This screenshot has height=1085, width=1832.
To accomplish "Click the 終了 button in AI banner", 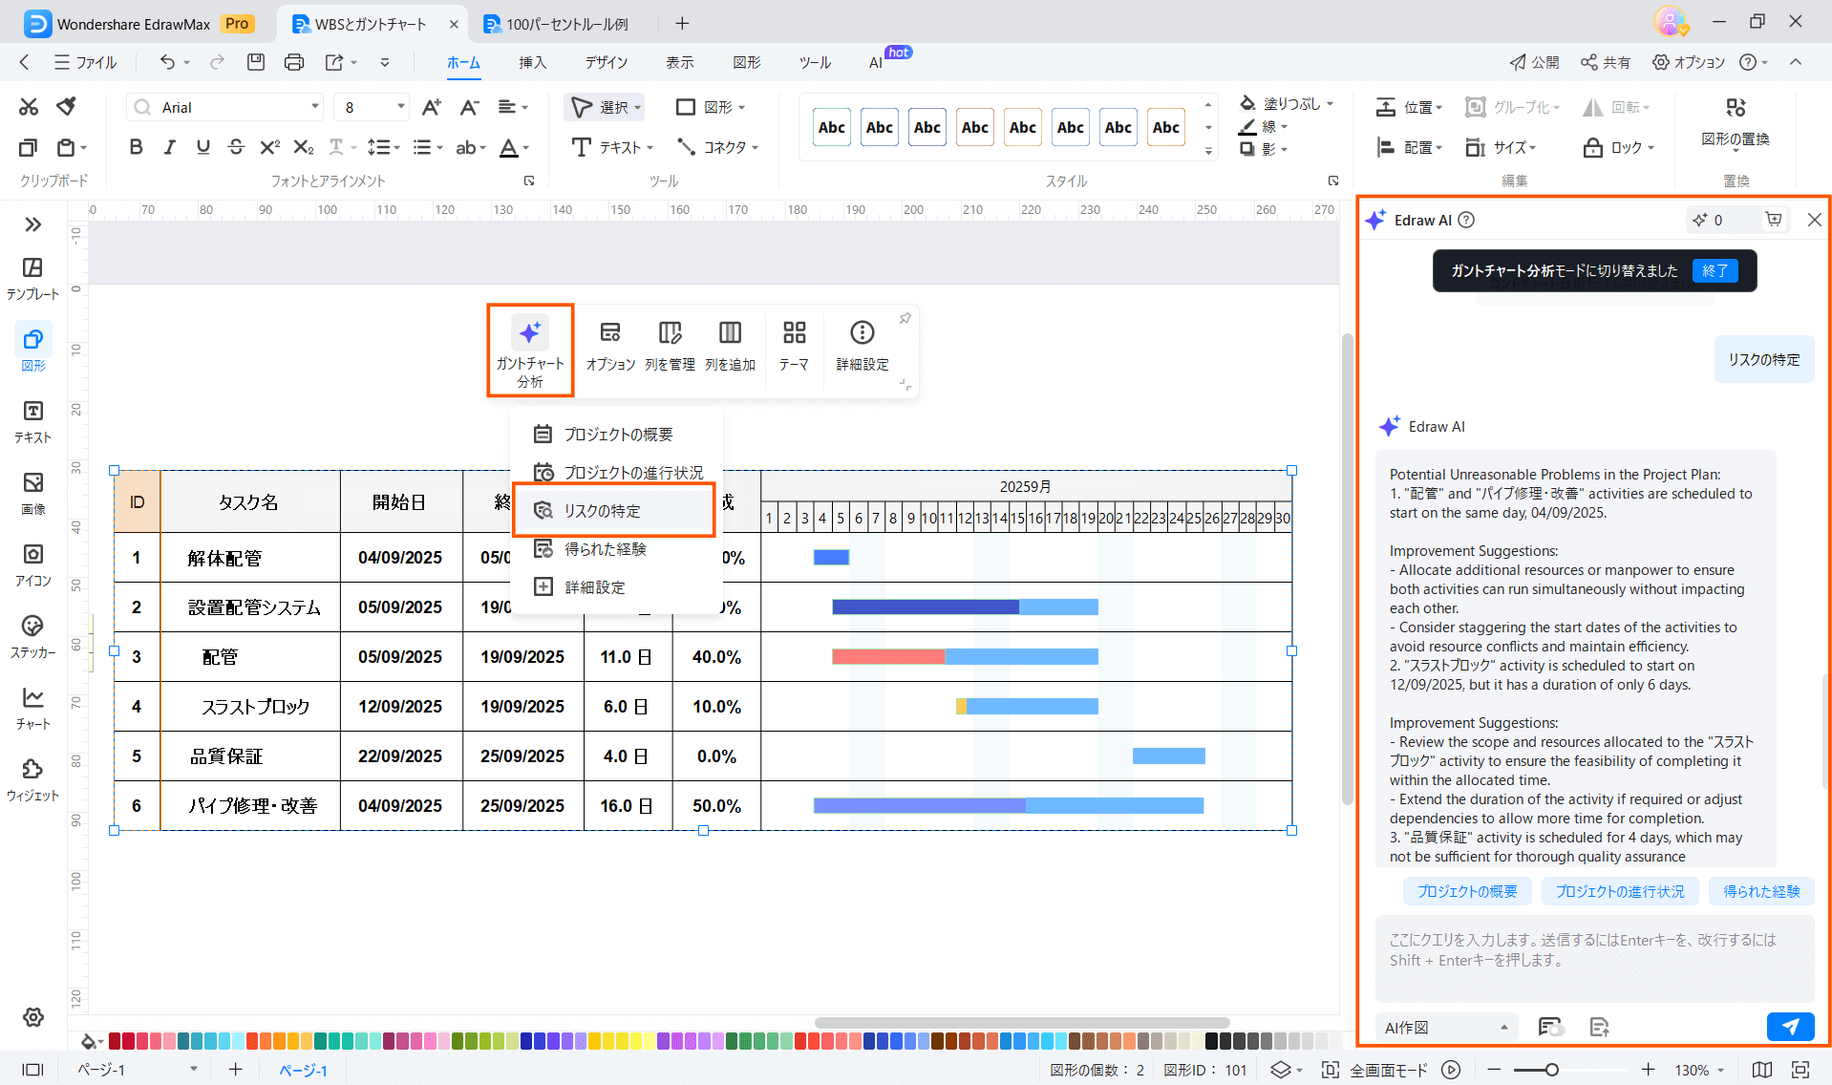I will coord(1715,270).
